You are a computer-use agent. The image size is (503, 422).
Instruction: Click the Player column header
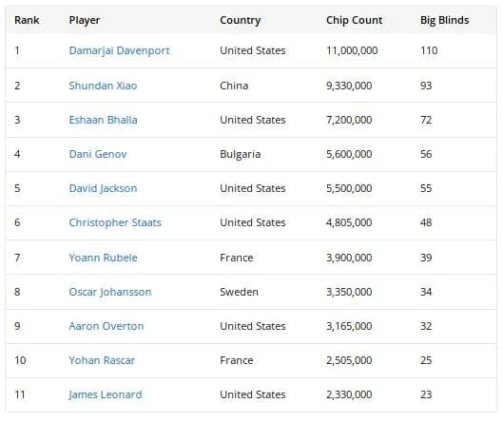(x=85, y=21)
